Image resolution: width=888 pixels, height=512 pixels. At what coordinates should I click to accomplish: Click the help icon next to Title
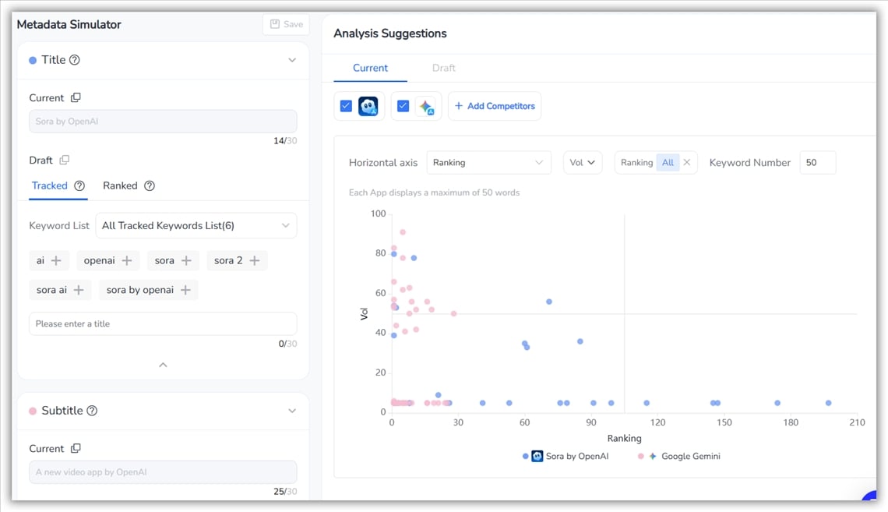coord(75,60)
